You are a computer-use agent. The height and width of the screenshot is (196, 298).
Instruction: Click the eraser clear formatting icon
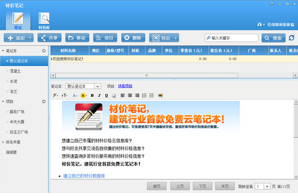pyautogui.click(x=114, y=96)
